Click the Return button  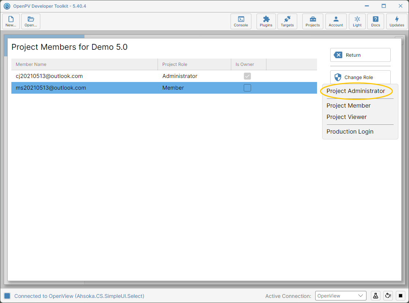[360, 55]
